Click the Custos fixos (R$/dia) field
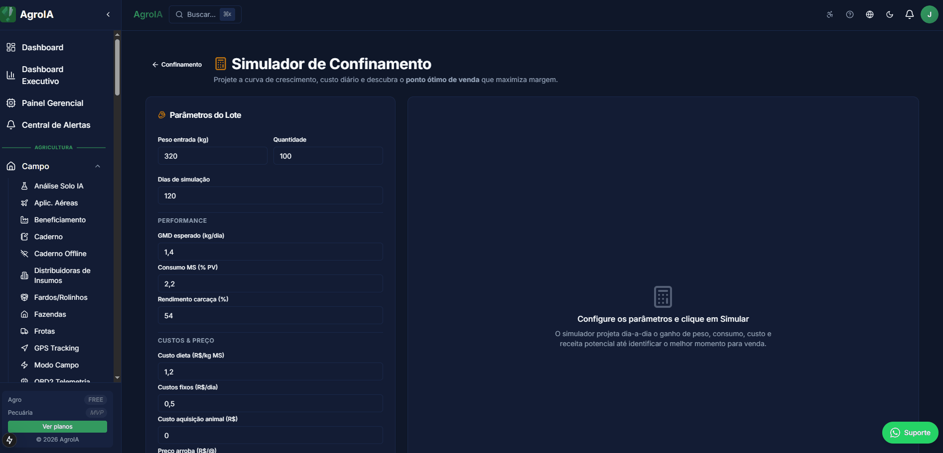 [270, 403]
